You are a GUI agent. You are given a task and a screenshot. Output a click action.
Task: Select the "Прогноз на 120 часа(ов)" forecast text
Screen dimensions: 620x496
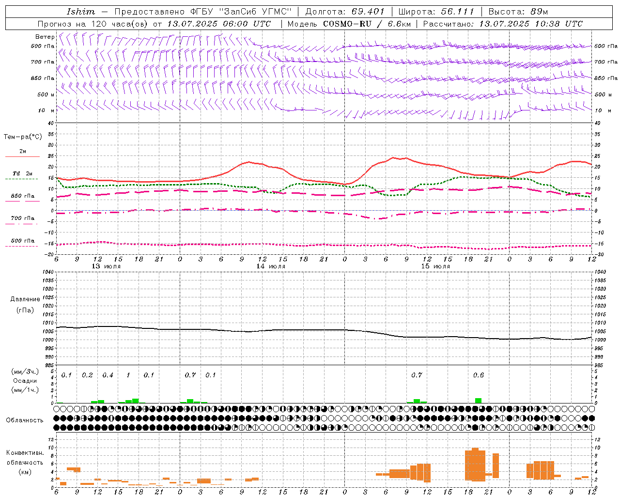coord(93,24)
